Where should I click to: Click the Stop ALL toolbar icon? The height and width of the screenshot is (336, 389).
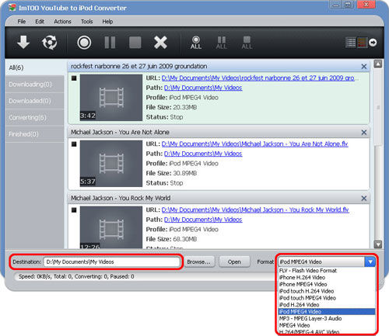point(247,43)
